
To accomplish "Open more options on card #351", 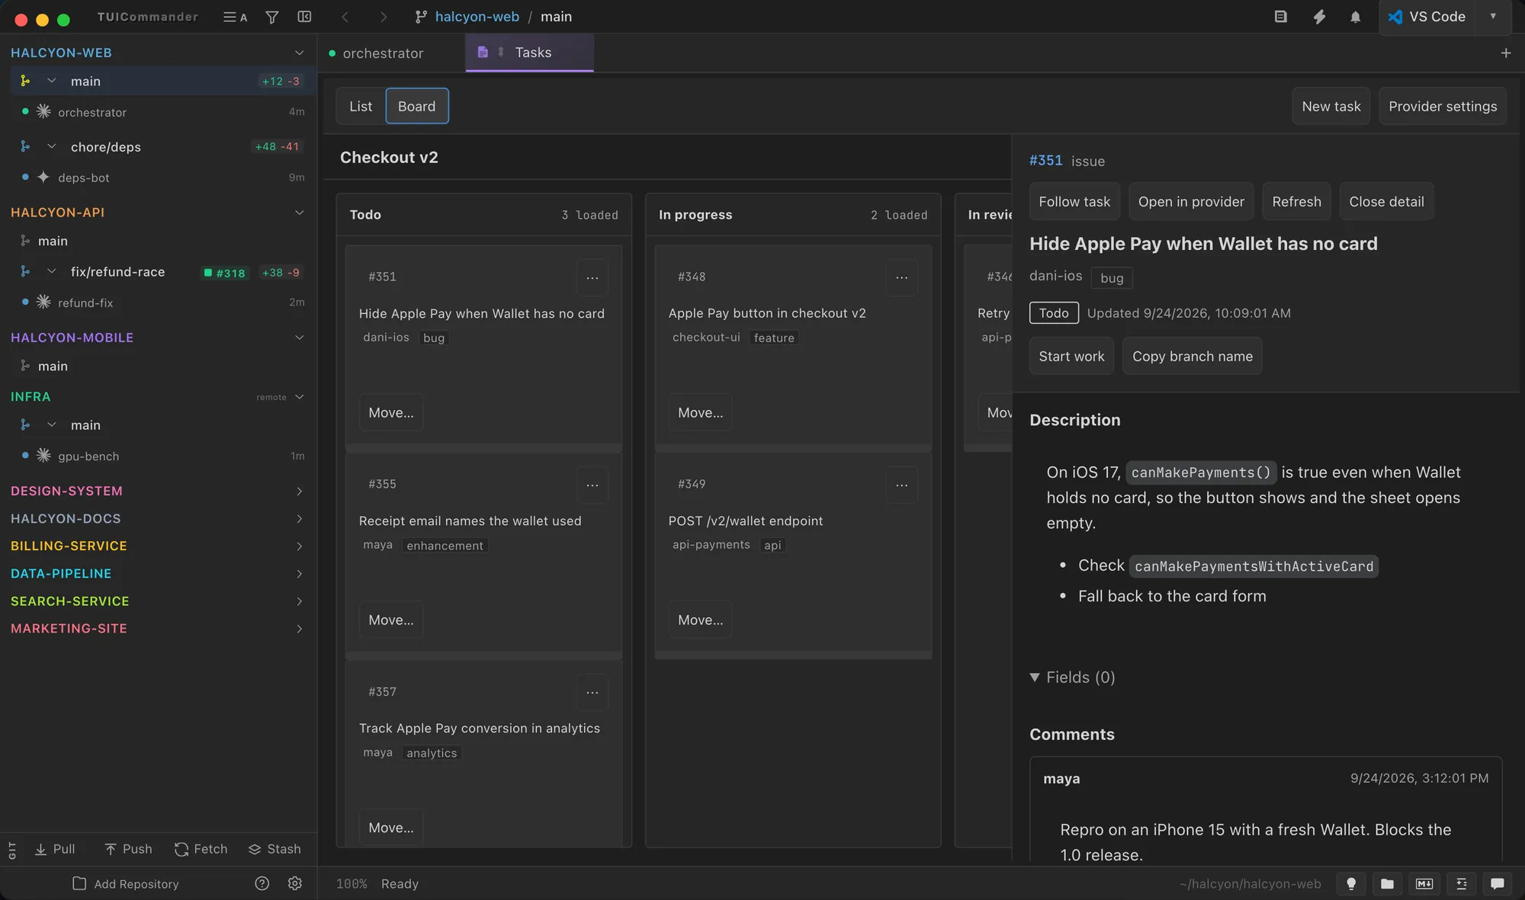I will [x=592, y=277].
